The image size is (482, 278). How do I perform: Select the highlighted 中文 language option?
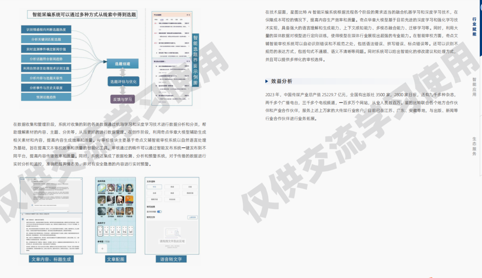click(x=154, y=187)
